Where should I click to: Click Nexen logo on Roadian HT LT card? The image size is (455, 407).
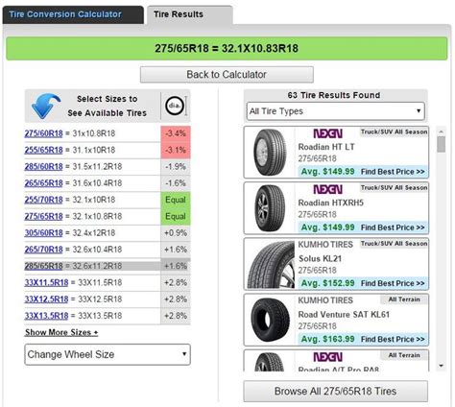[x=327, y=133]
